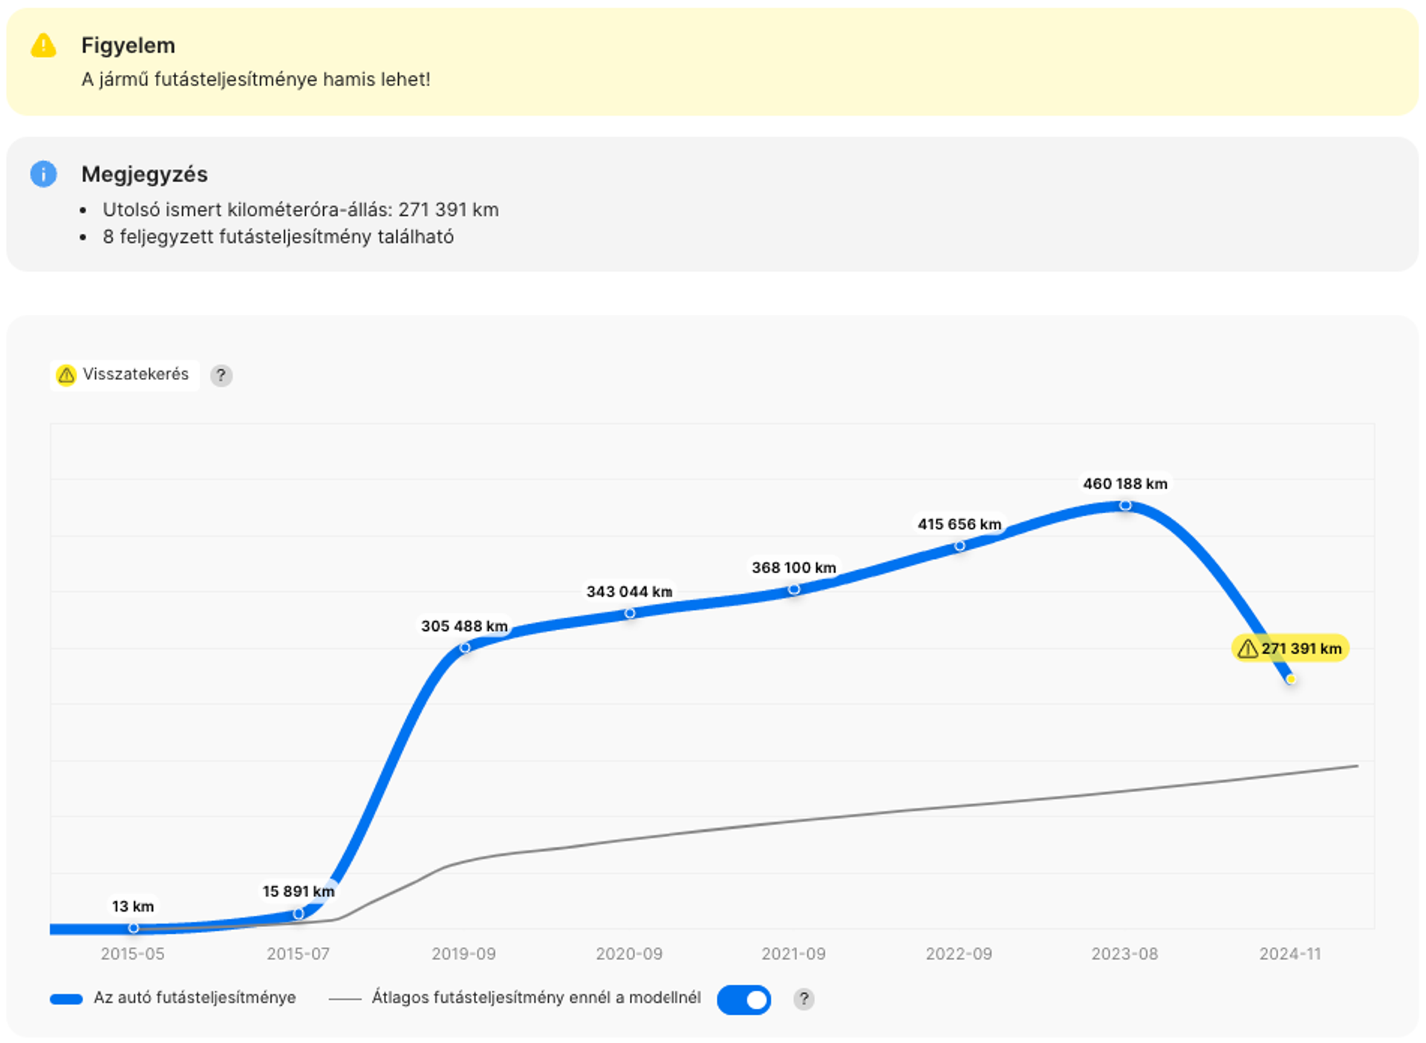Image resolution: width=1426 pixels, height=1043 pixels.
Task: Click 'Utolsó ismert kilométeróra-állás: 271 391 km'
Action: [x=301, y=210]
